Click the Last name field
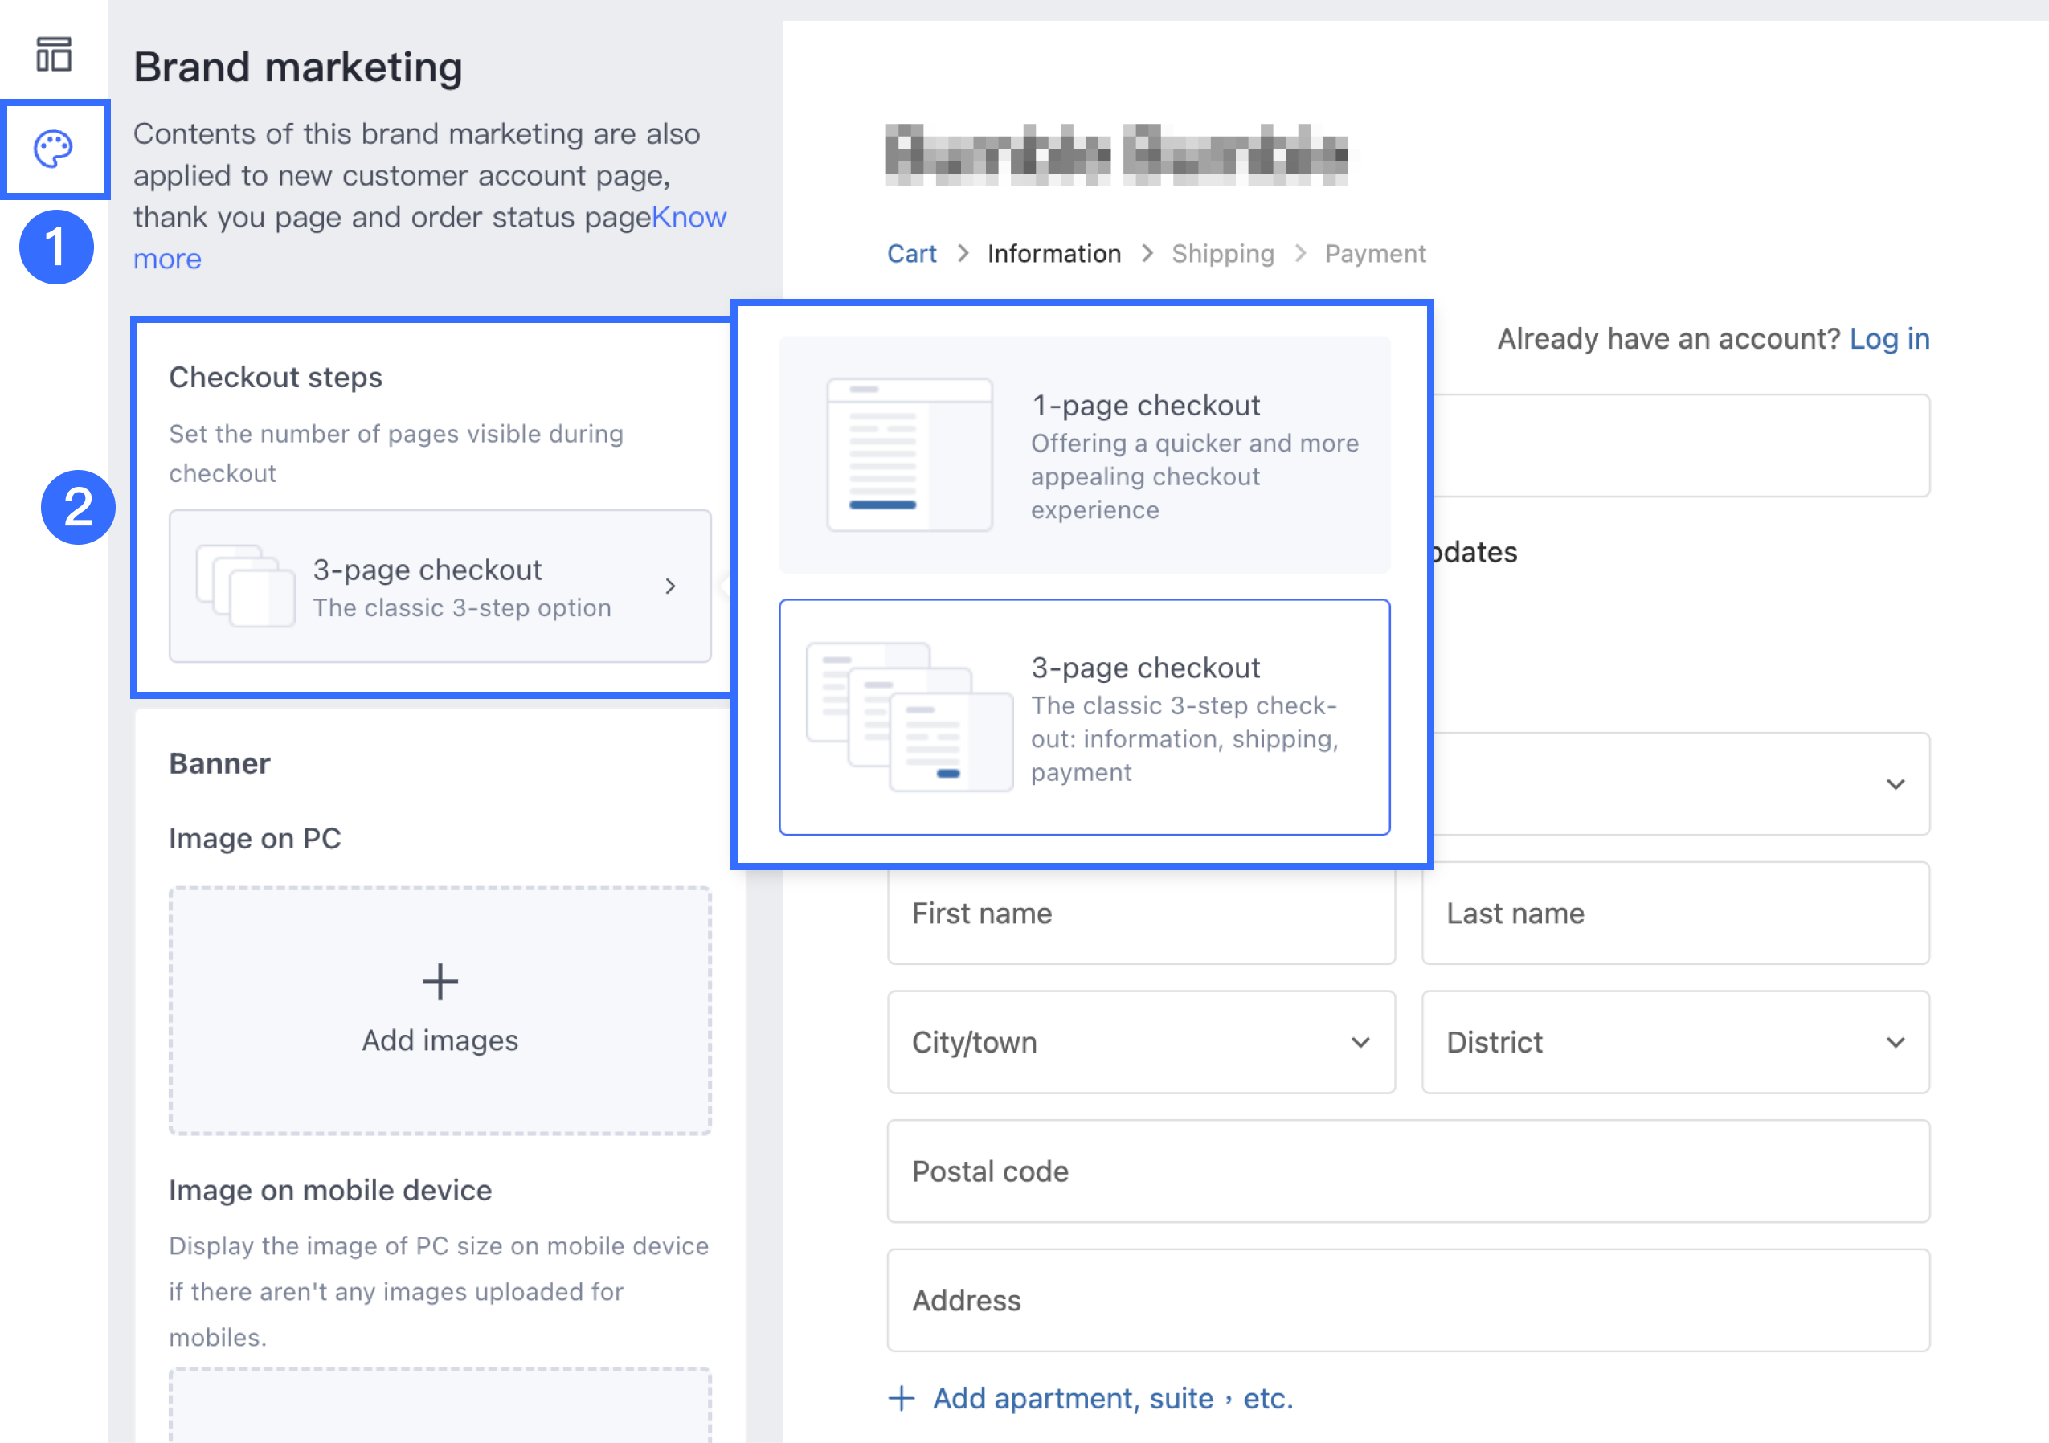 point(1675,913)
